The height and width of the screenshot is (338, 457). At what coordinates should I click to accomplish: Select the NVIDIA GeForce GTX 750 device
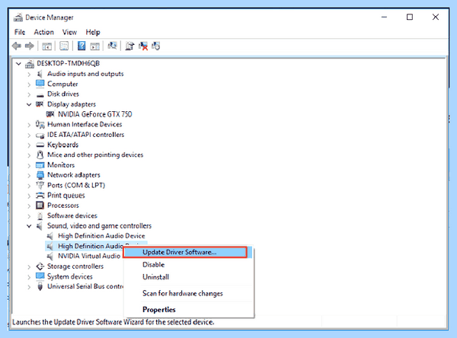pos(94,114)
